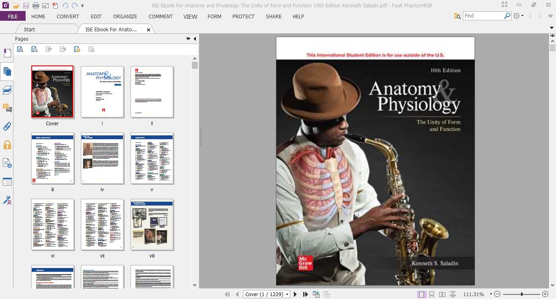Open the Digital Signatures panel in the sidebar
Viewport: 556px width, 299px height.
[7, 200]
